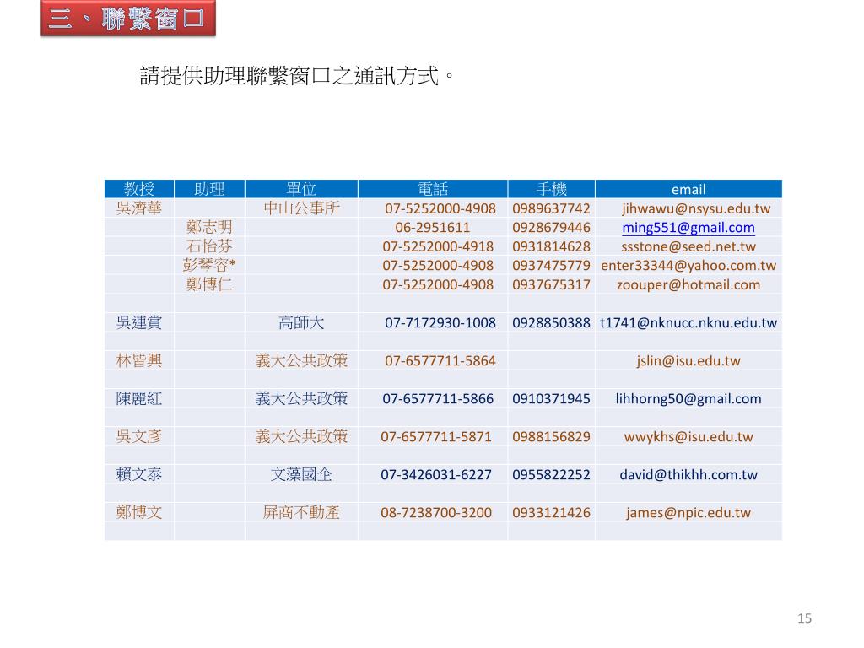The height and width of the screenshot is (648, 864).
Task: Click the professor name 賴文泰
Action: pyautogui.click(x=139, y=474)
